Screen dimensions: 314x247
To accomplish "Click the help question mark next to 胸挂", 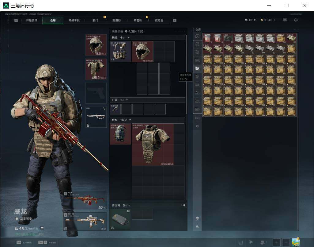I will pos(128,37).
